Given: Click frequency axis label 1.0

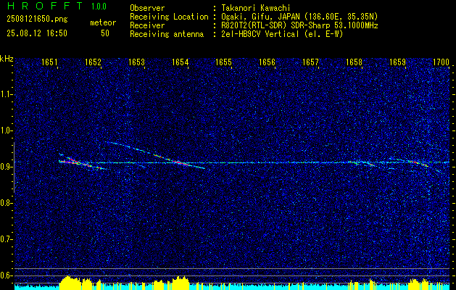Looking at the screenshot, I should coord(6,130).
